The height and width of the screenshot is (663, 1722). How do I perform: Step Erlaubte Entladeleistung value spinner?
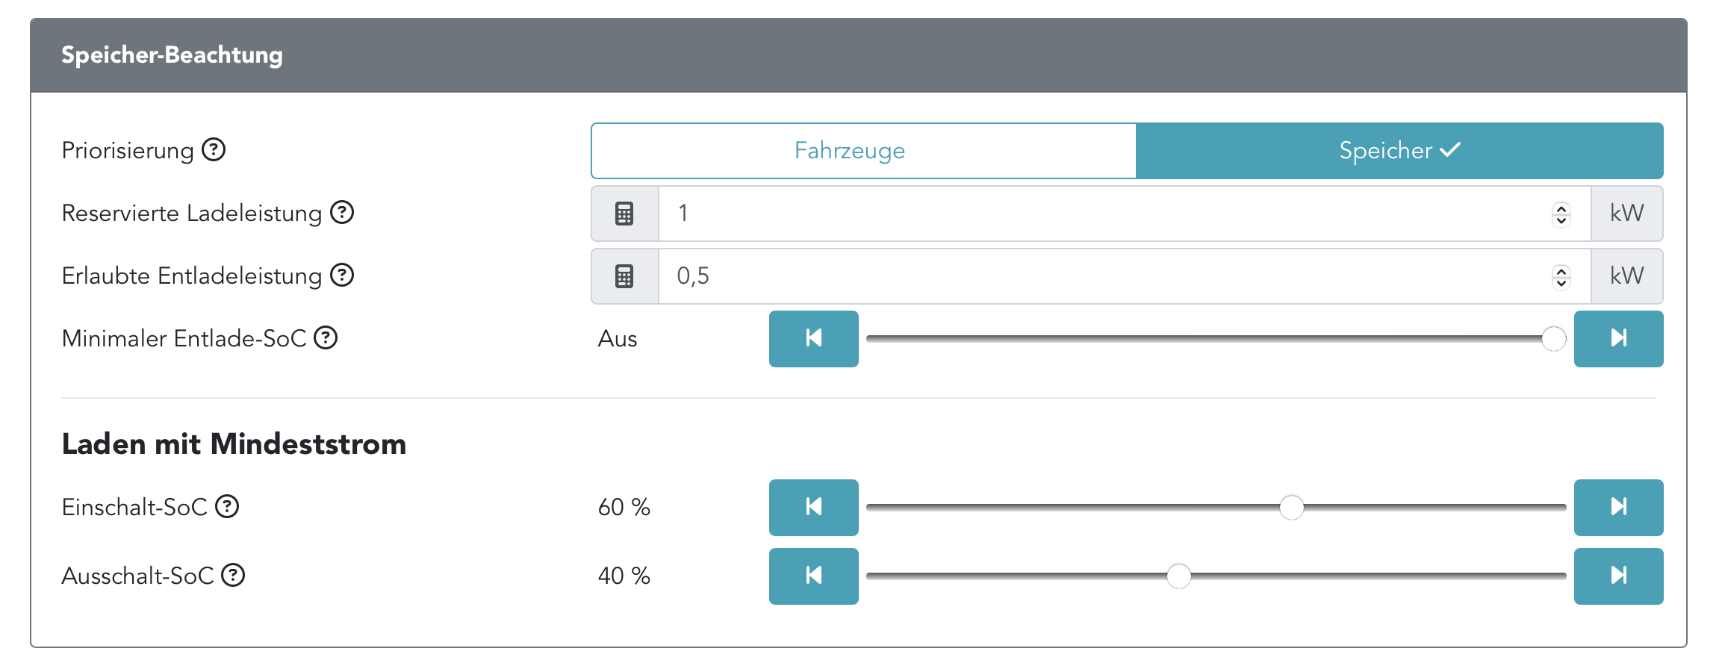click(1561, 276)
